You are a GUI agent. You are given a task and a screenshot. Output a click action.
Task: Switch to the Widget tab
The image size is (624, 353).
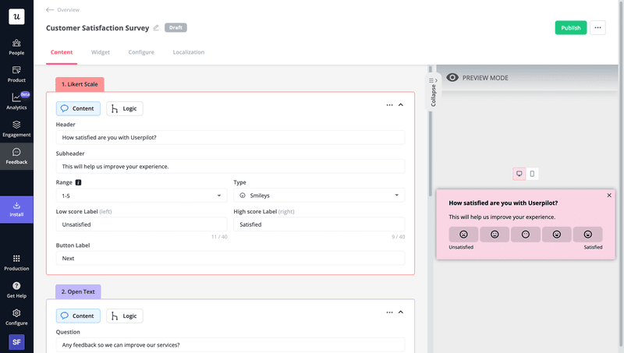tap(101, 52)
